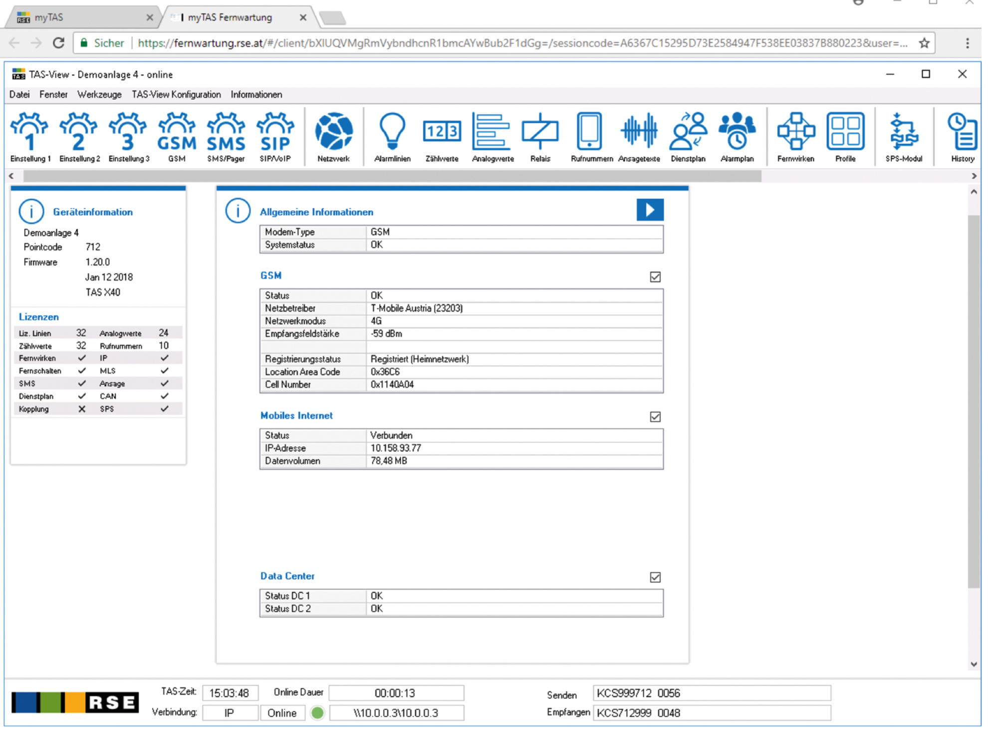This screenshot has height=729, width=988.
Task: Open the Informationen menu
Action: [x=256, y=94]
